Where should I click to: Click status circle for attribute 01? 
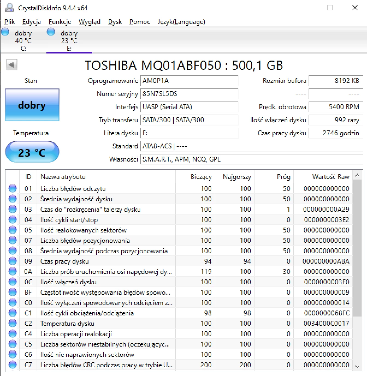point(13,188)
